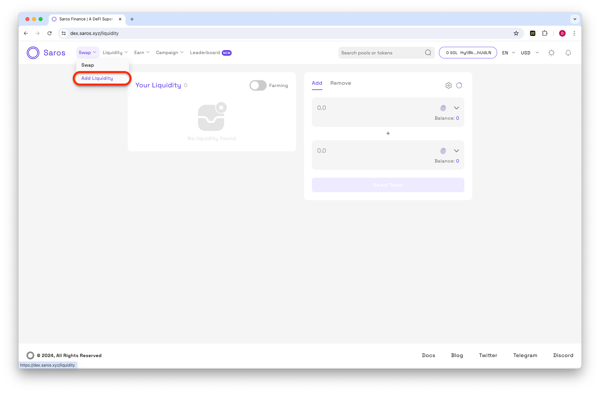600x393 pixels.
Task: Click the Saros logo icon
Action: click(33, 53)
